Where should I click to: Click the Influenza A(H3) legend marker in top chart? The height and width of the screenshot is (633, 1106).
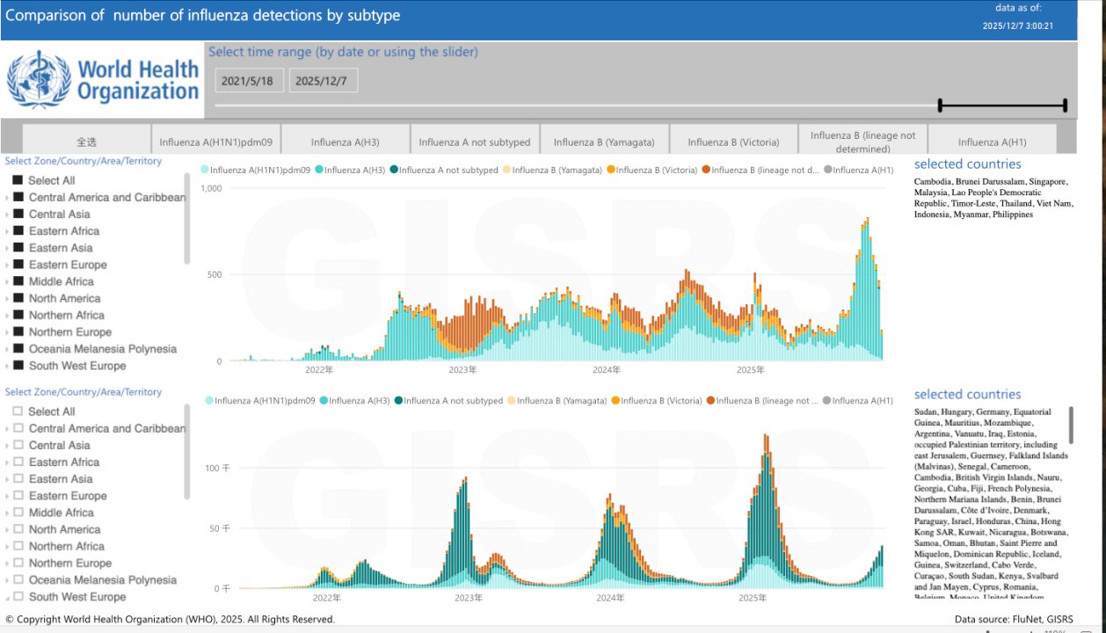click(x=319, y=171)
